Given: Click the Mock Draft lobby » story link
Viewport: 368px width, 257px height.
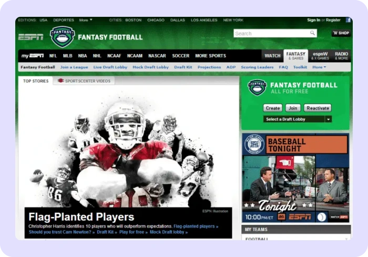Looking at the screenshot, I should point(169,232).
